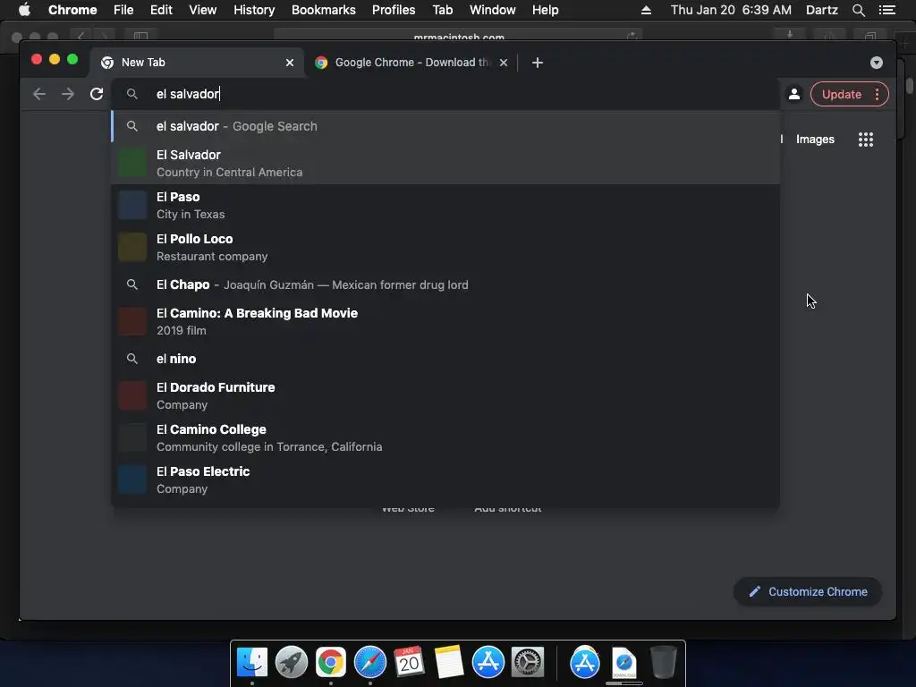Viewport: 916px width, 687px height.
Task: Go forward with the right arrow button
Action: tap(68, 94)
